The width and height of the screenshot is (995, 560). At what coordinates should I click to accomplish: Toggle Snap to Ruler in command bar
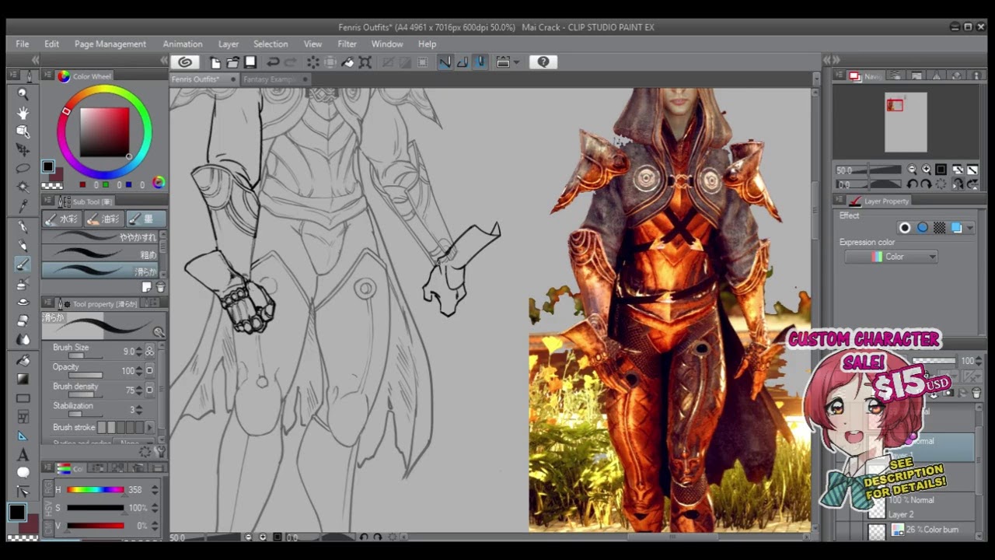point(445,62)
